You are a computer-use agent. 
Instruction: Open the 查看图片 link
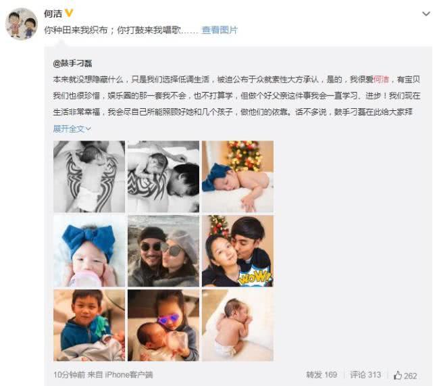pos(220,30)
